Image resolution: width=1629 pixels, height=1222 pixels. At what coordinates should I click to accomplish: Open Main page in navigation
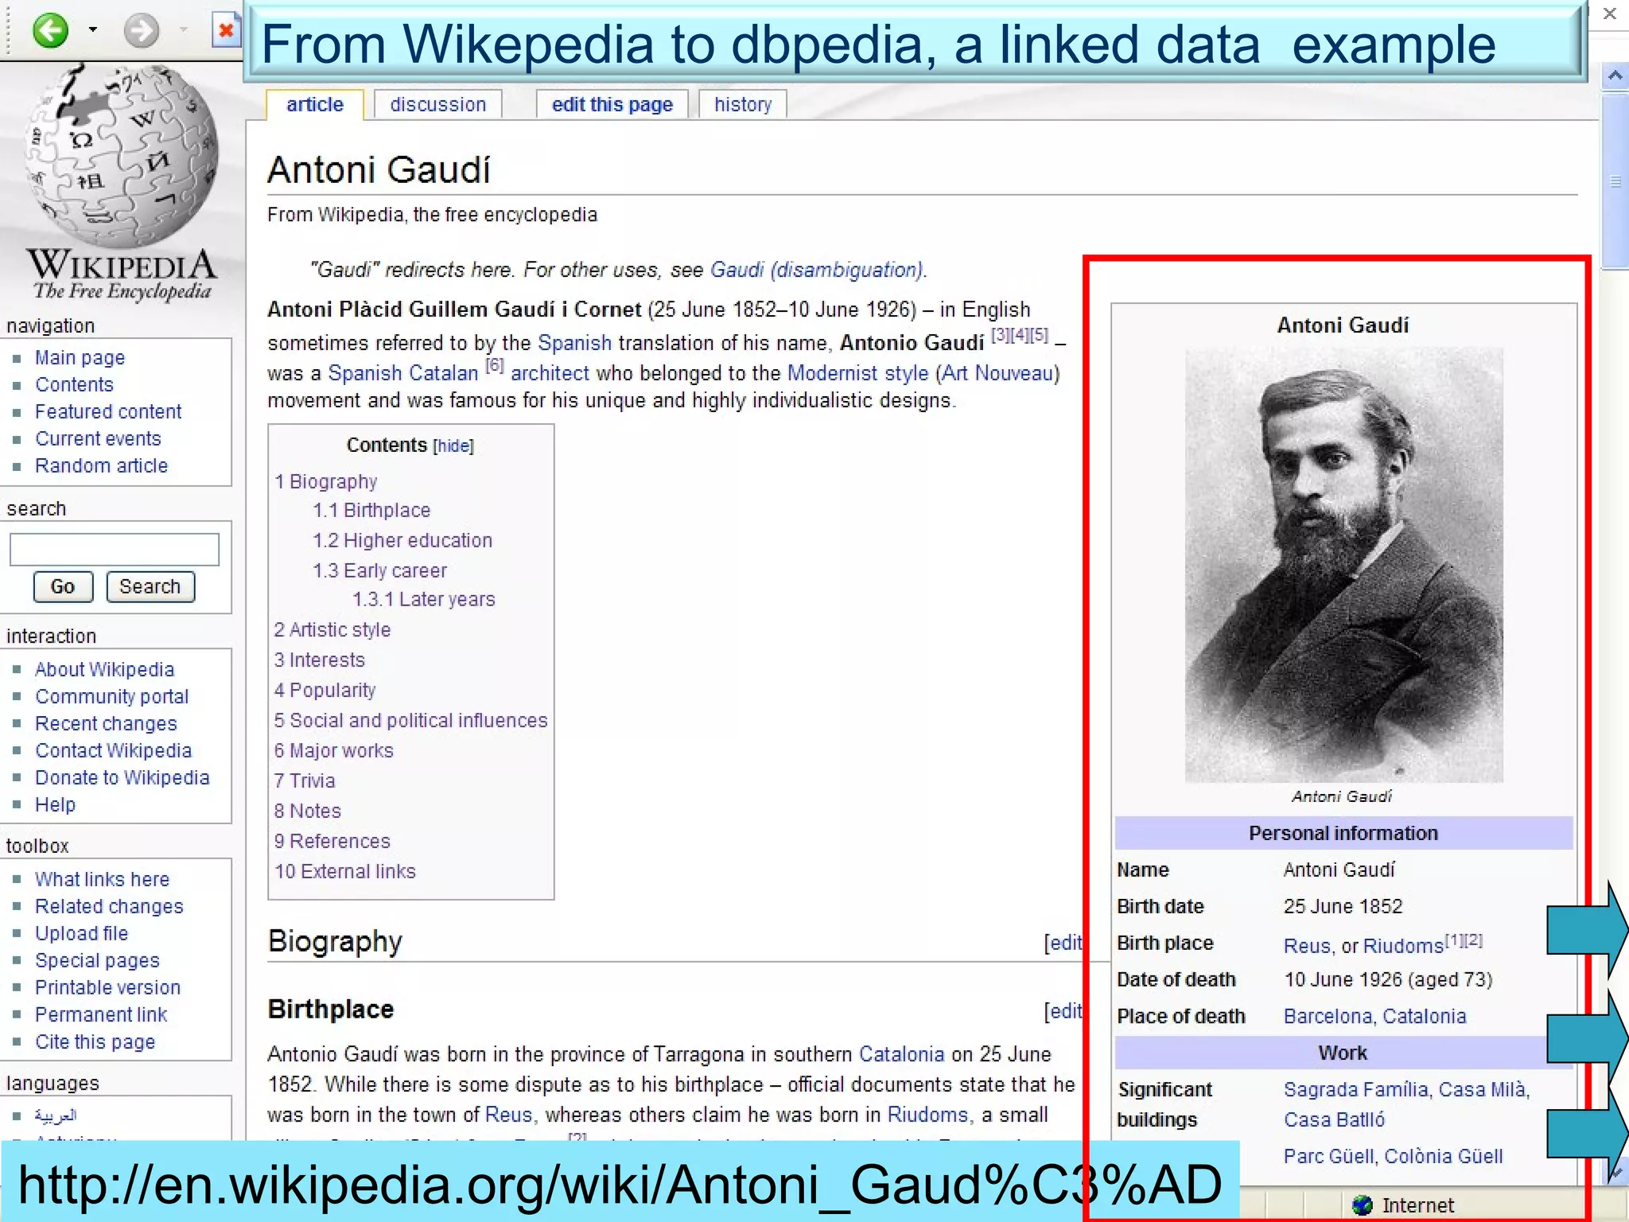click(80, 357)
